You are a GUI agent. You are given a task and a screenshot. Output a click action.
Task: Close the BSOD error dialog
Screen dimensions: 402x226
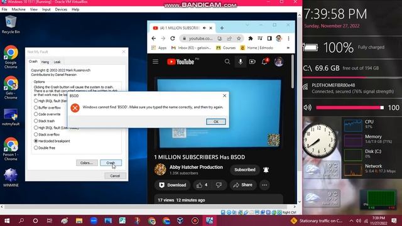pyautogui.click(x=224, y=95)
